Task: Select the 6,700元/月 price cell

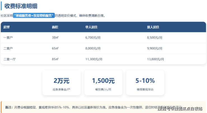Action: coord(94,38)
